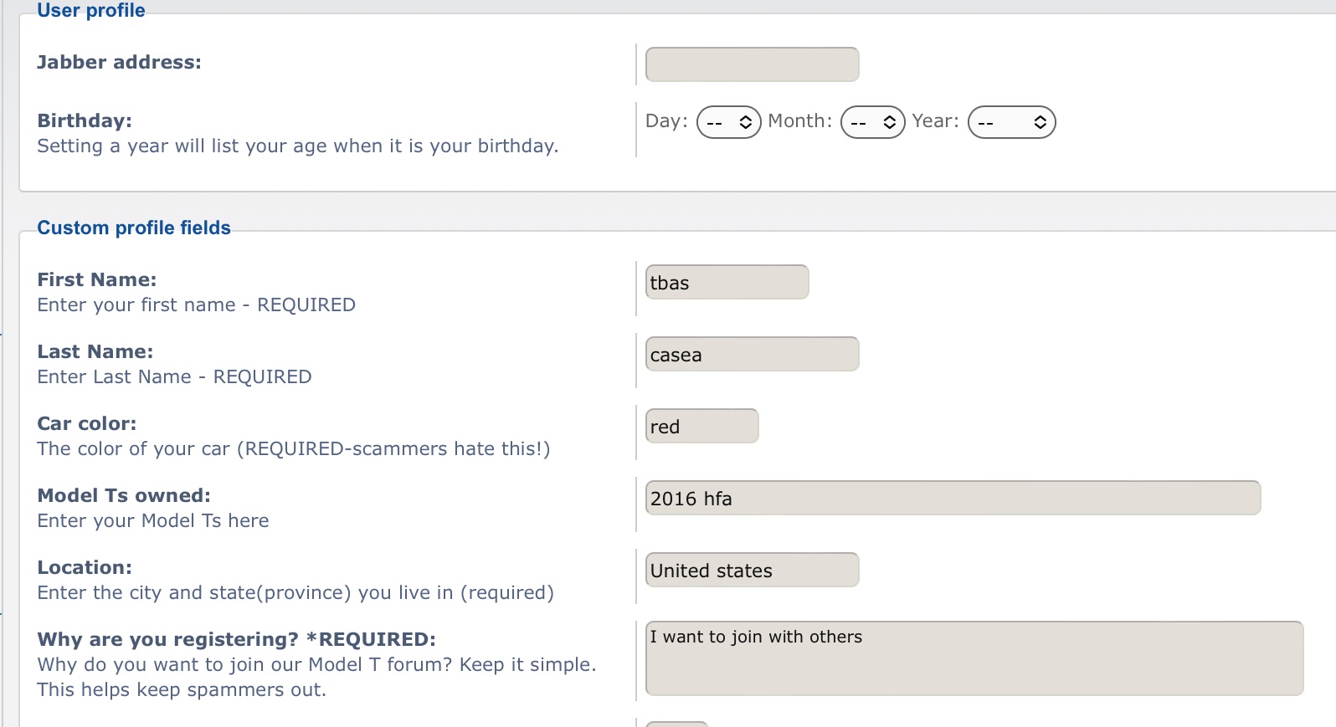Screen dimensions: 1336x727
Task: Select the Car color field with 'red'
Action: 701,427
